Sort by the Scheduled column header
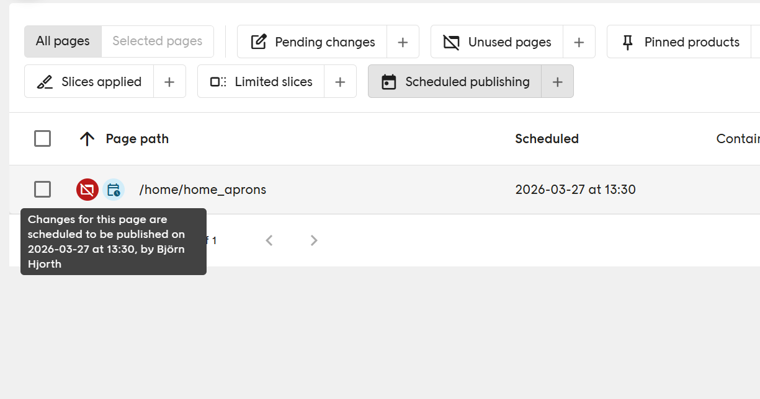The height and width of the screenshot is (399, 760). coord(547,139)
